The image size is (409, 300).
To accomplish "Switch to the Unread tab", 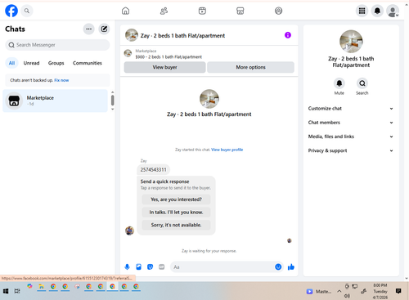I will pos(31,63).
